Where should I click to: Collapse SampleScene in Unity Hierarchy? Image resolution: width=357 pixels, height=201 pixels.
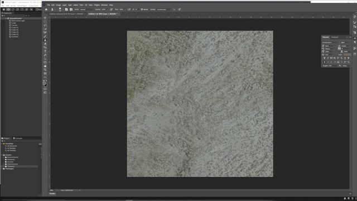pyautogui.click(x=6, y=18)
